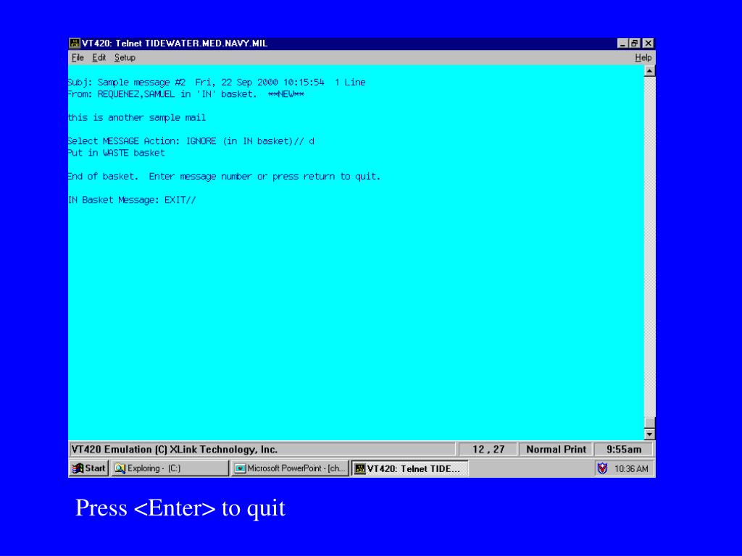
Task: Click the PowerPoint icon in taskbar
Action: click(x=241, y=468)
